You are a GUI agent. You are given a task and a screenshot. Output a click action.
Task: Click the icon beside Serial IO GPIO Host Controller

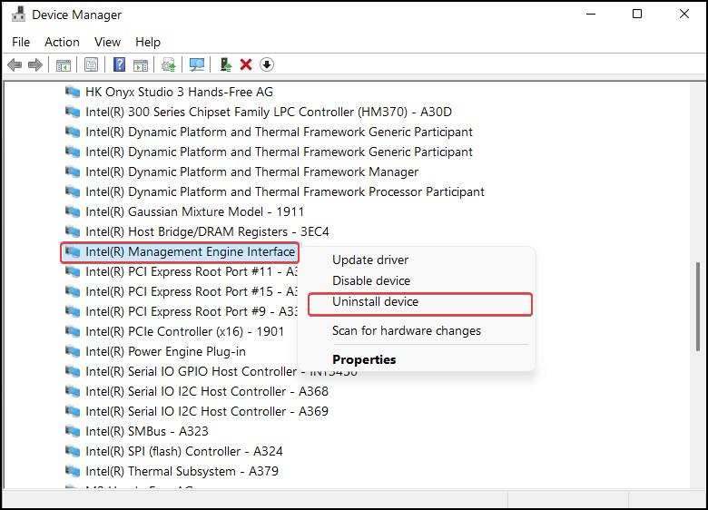[73, 371]
